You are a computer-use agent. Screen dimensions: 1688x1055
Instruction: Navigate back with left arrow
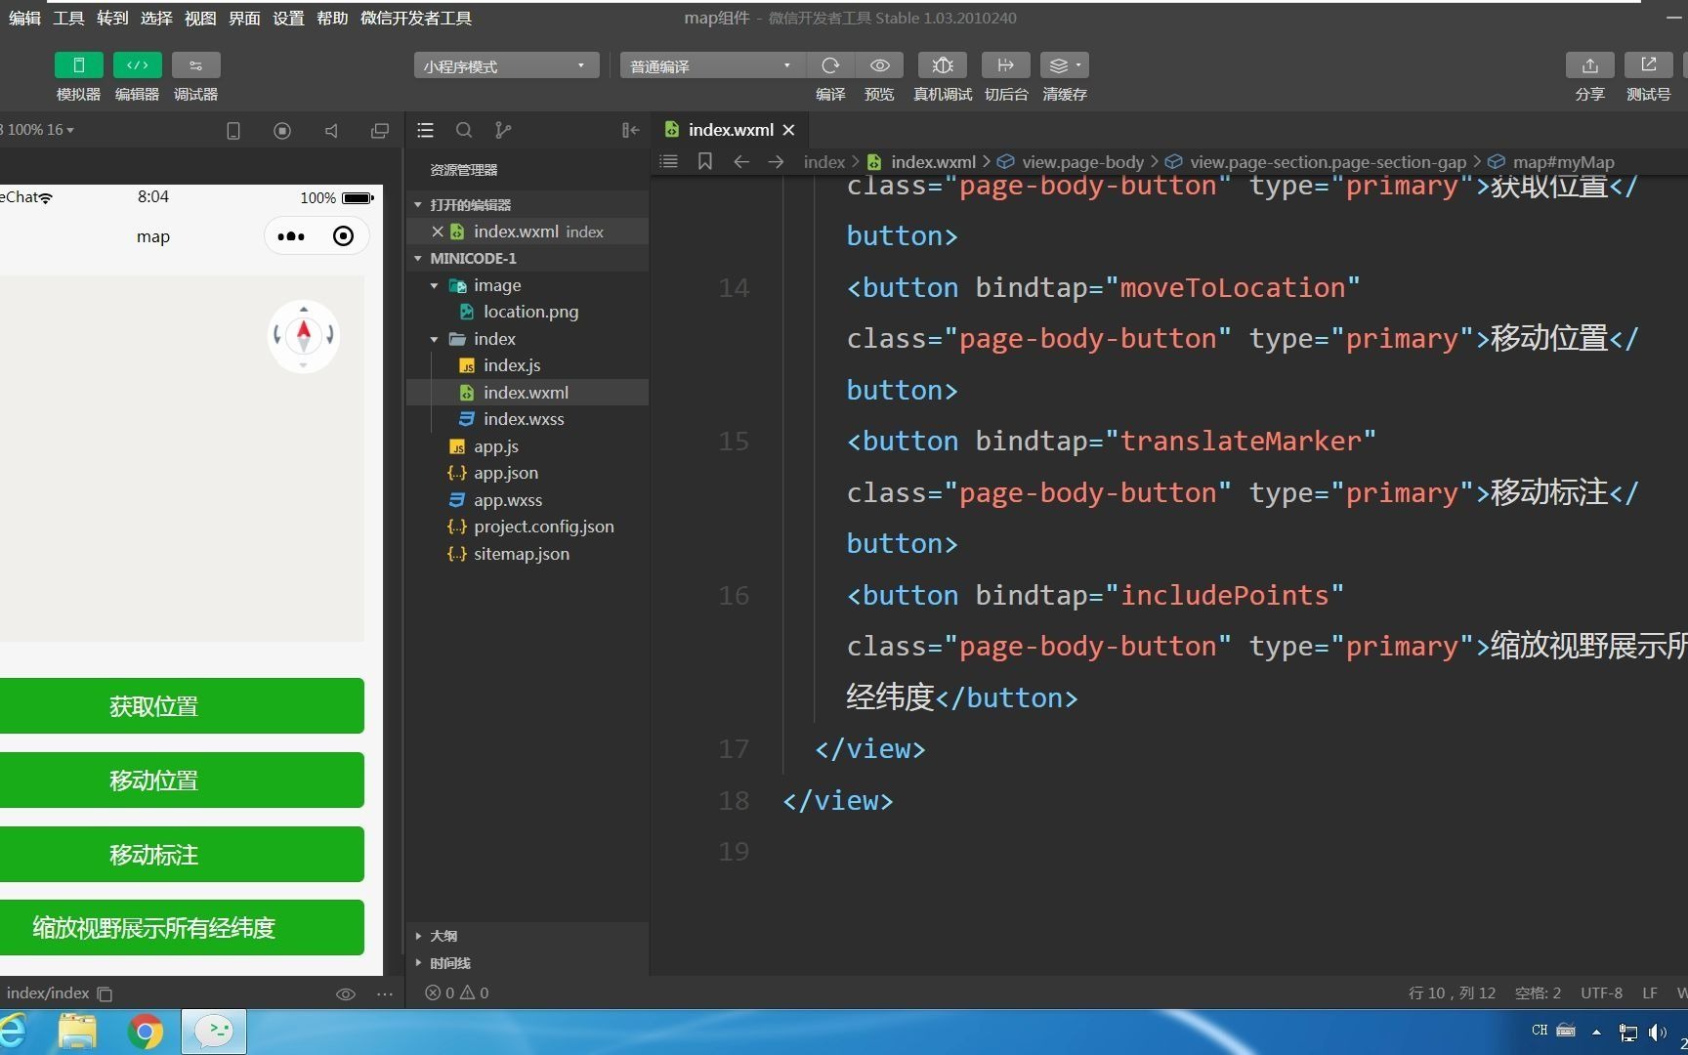(741, 161)
